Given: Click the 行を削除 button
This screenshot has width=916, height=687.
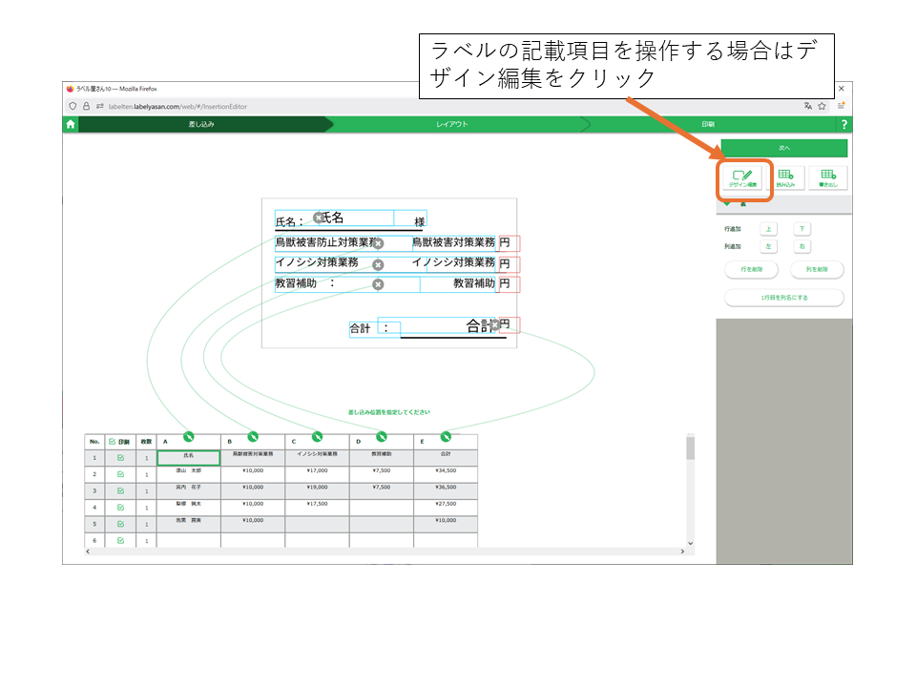Looking at the screenshot, I should (x=751, y=270).
